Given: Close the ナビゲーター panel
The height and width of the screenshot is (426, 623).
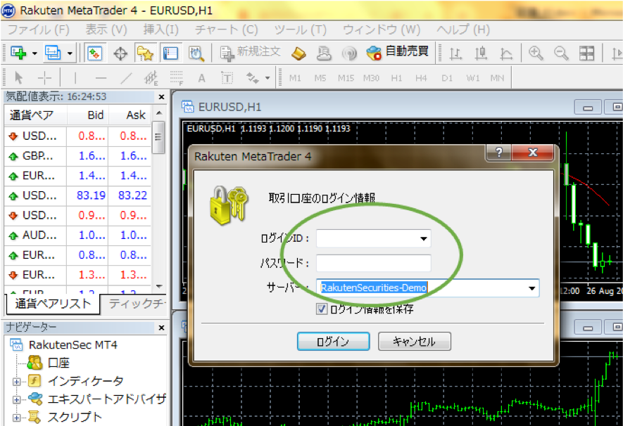Looking at the screenshot, I should click(x=161, y=328).
